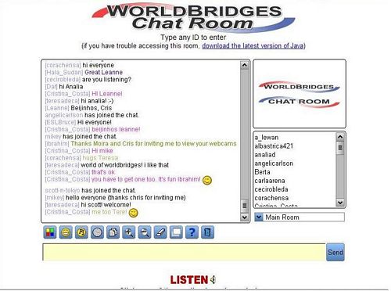Click the copy documents icon
Screen dimensions: 391x291
[113, 232]
